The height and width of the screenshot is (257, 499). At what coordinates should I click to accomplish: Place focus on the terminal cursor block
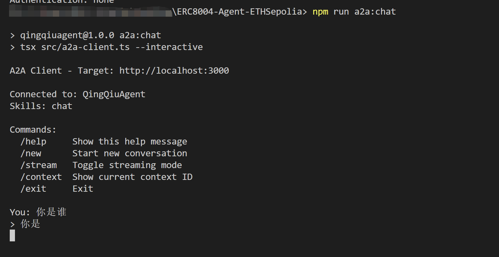(x=12, y=235)
